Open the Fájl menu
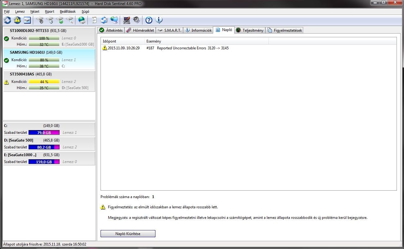Screen dimensions: 404x249 coord(7,11)
